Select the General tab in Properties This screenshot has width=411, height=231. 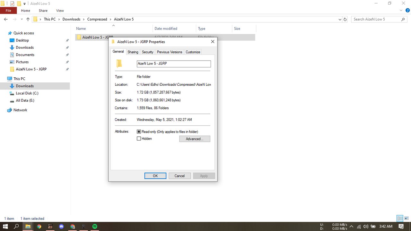[x=118, y=52]
